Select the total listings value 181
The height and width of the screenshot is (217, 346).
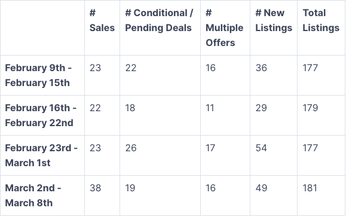(x=310, y=188)
